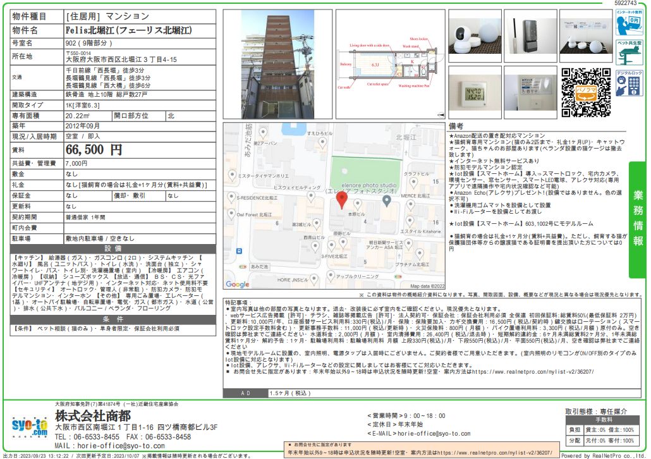Open the environment sensor display photo
Screen dimensions: 651x459
point(475,93)
